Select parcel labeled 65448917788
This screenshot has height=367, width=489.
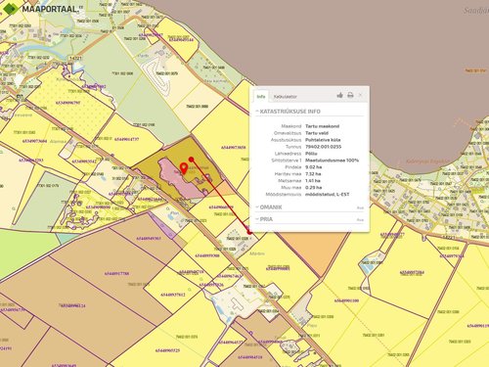tap(116, 273)
